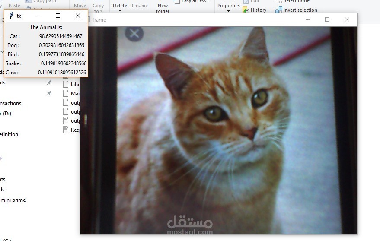Screen dimensions: 380x241
Task: Minimize the frame window
Action: pyautogui.click(x=308, y=19)
